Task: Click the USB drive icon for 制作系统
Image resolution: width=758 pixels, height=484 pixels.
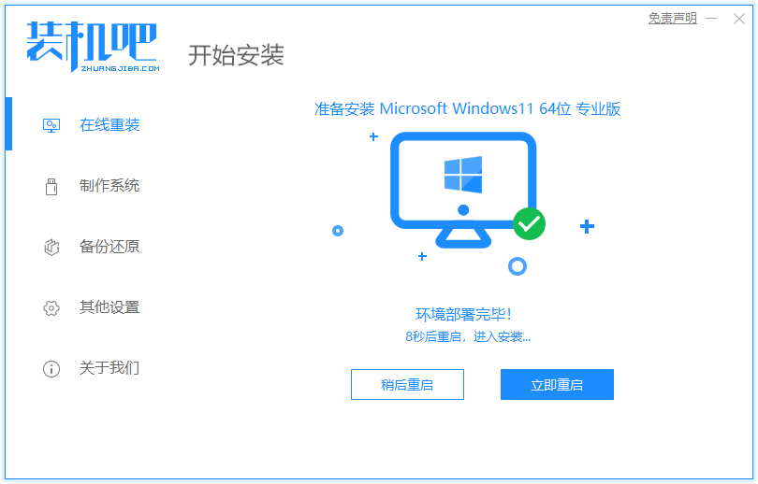Action: [51, 186]
